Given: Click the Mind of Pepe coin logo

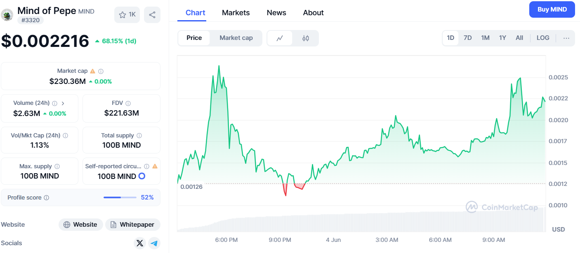Looking at the screenshot, I should point(7,15).
